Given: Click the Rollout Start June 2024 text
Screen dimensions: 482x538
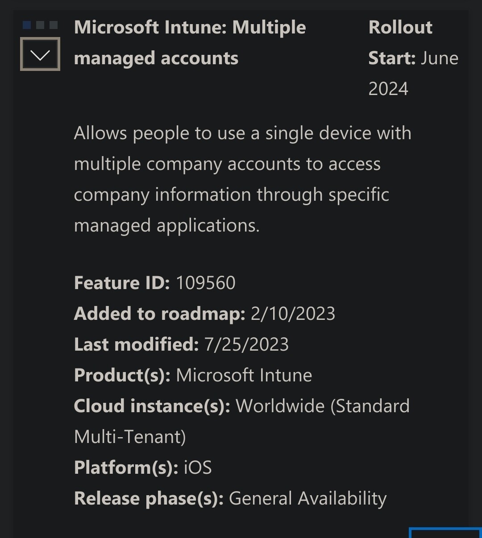Looking at the screenshot, I should (413, 58).
